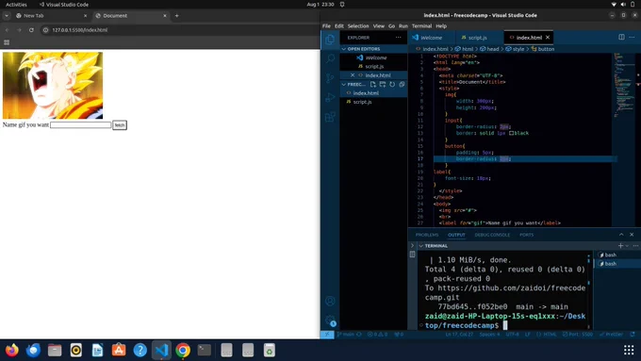Click the New File icon in explorer
This screenshot has height=361, width=641.
[373, 84]
